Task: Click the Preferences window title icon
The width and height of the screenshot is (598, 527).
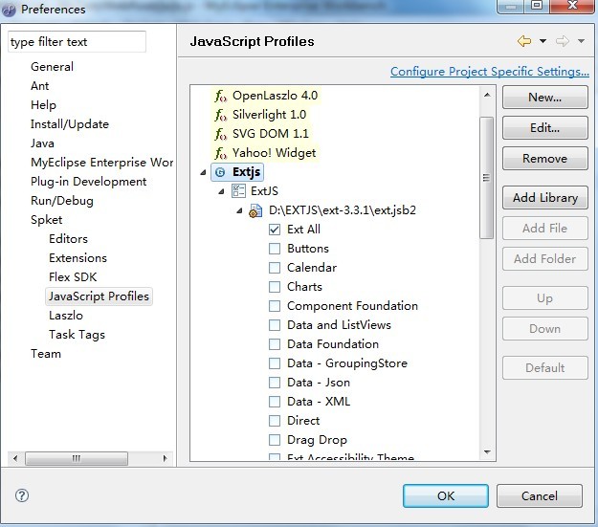Action: tap(10, 10)
